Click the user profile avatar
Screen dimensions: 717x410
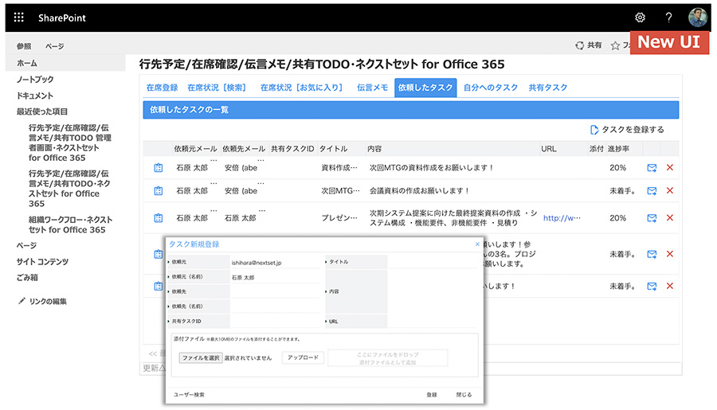pos(698,18)
